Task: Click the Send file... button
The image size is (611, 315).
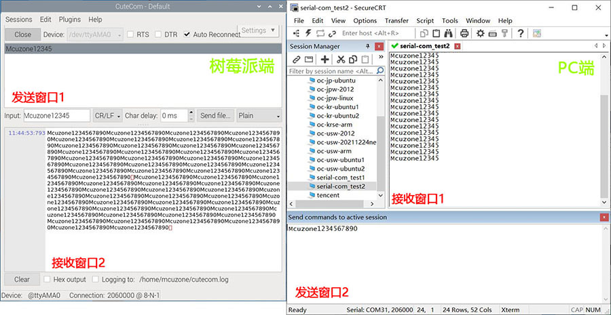Action: (x=216, y=115)
